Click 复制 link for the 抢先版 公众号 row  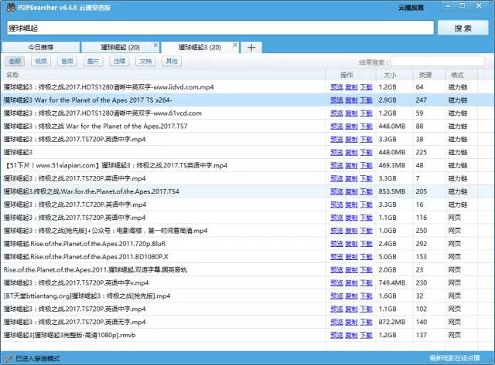click(351, 231)
